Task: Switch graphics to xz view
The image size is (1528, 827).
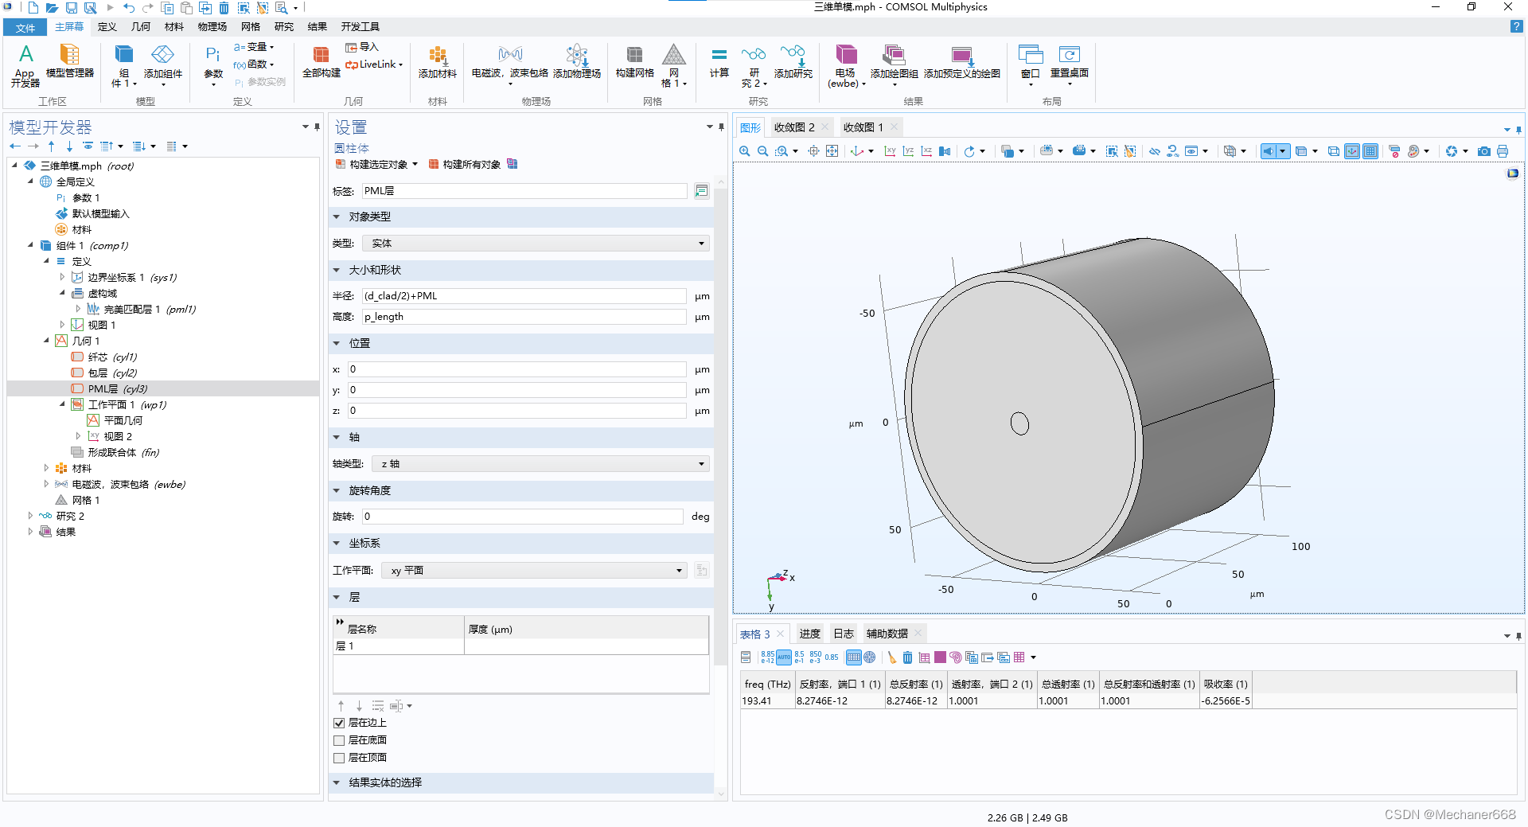Action: click(926, 151)
